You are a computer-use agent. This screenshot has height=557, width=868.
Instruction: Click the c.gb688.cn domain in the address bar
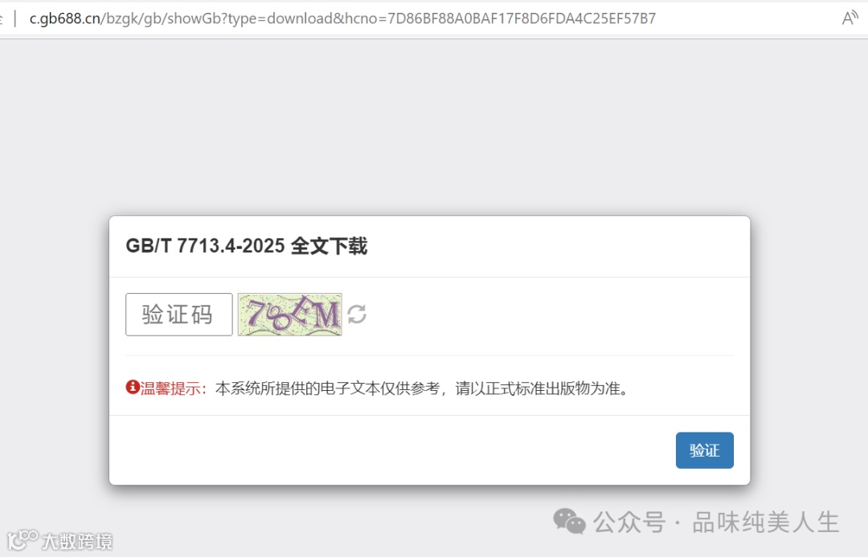coord(65,18)
